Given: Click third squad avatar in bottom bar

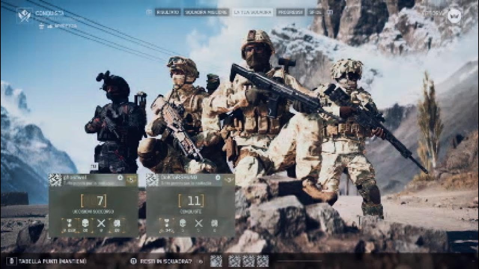Looking at the screenshot, I should coord(248,261).
